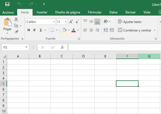
Task: Open the font size 11 dropdown
Action: pos(66,22)
